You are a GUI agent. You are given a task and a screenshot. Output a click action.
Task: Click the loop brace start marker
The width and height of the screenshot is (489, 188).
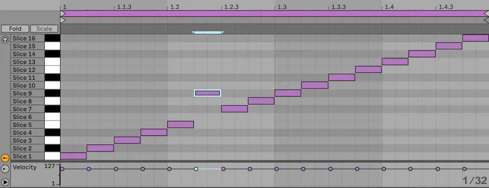click(x=63, y=14)
